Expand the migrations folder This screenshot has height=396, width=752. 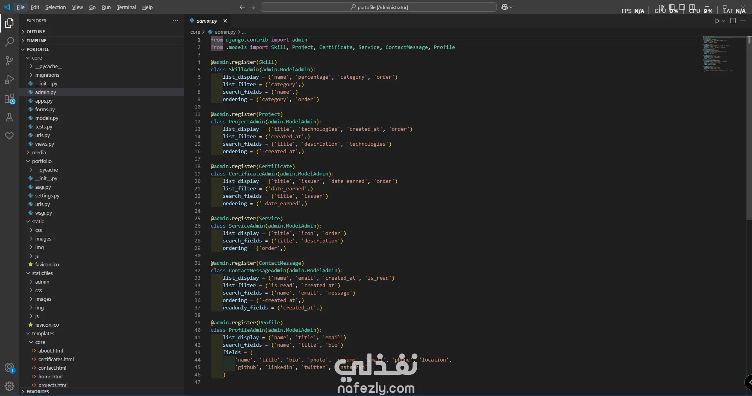(102, 75)
